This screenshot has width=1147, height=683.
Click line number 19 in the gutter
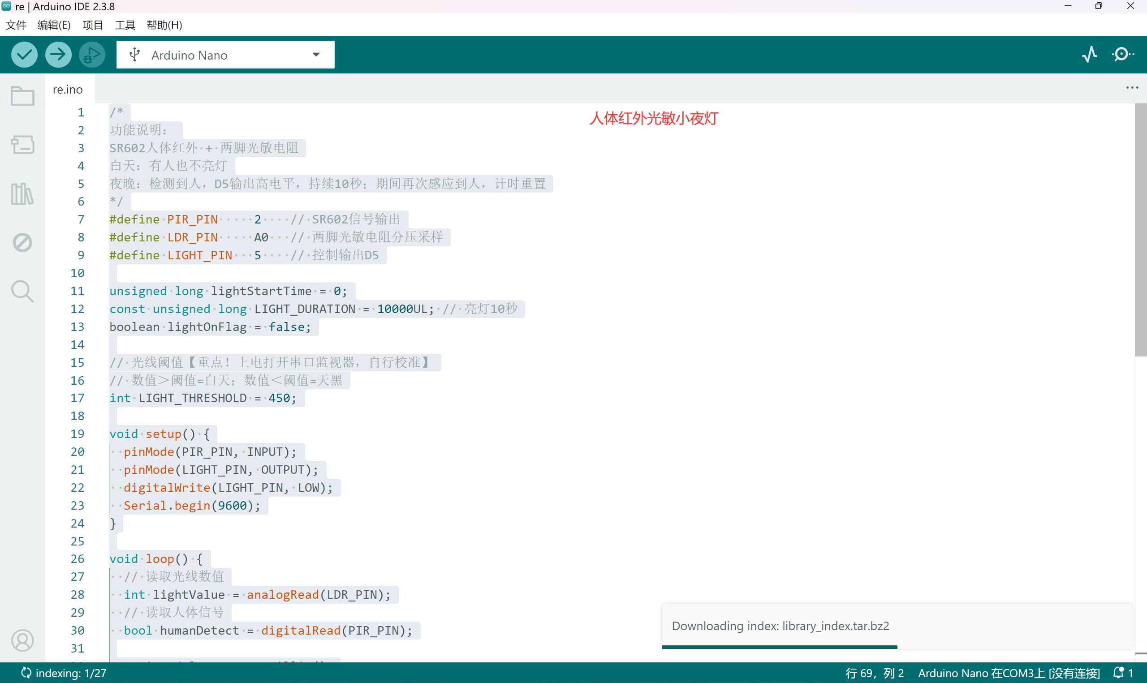[78, 434]
